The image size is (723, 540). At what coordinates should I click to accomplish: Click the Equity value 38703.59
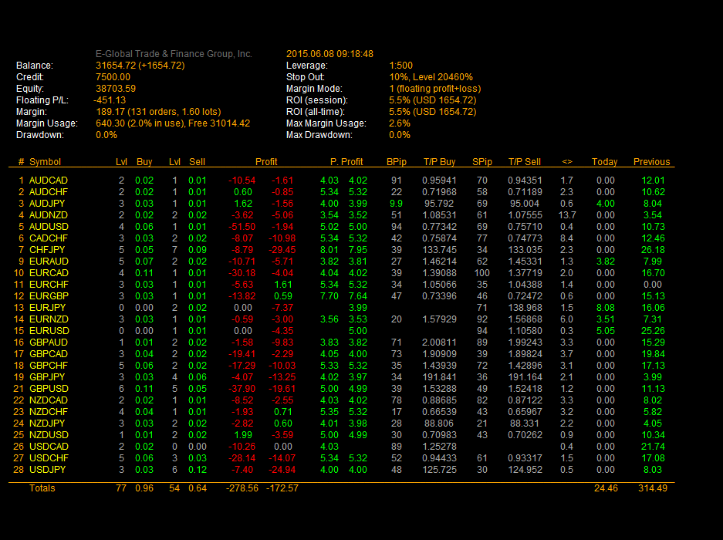116,89
